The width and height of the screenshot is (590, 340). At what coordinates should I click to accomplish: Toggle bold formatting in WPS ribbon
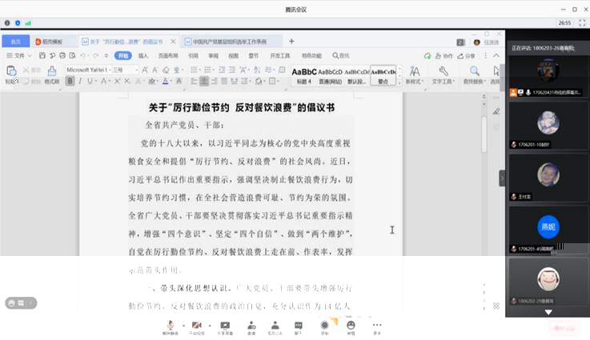[69, 81]
